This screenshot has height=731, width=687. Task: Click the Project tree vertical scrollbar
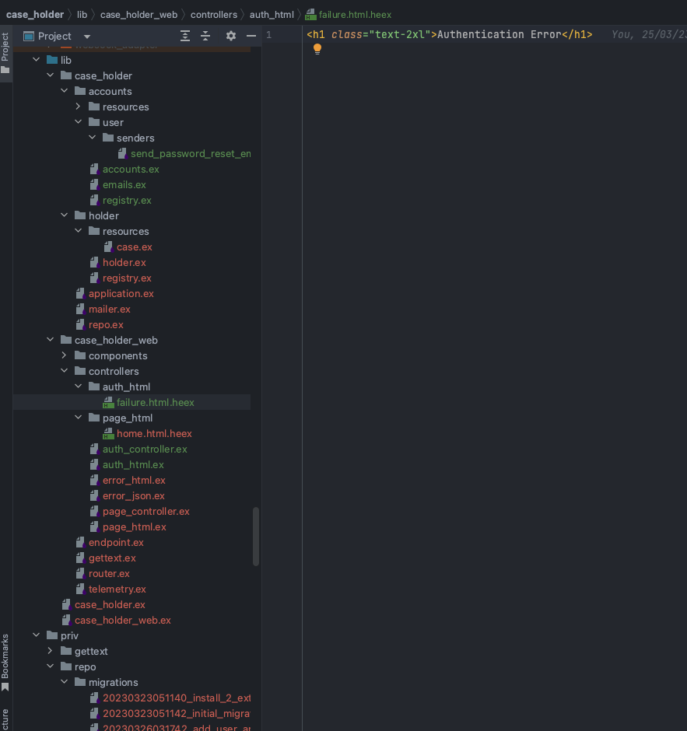(x=256, y=537)
